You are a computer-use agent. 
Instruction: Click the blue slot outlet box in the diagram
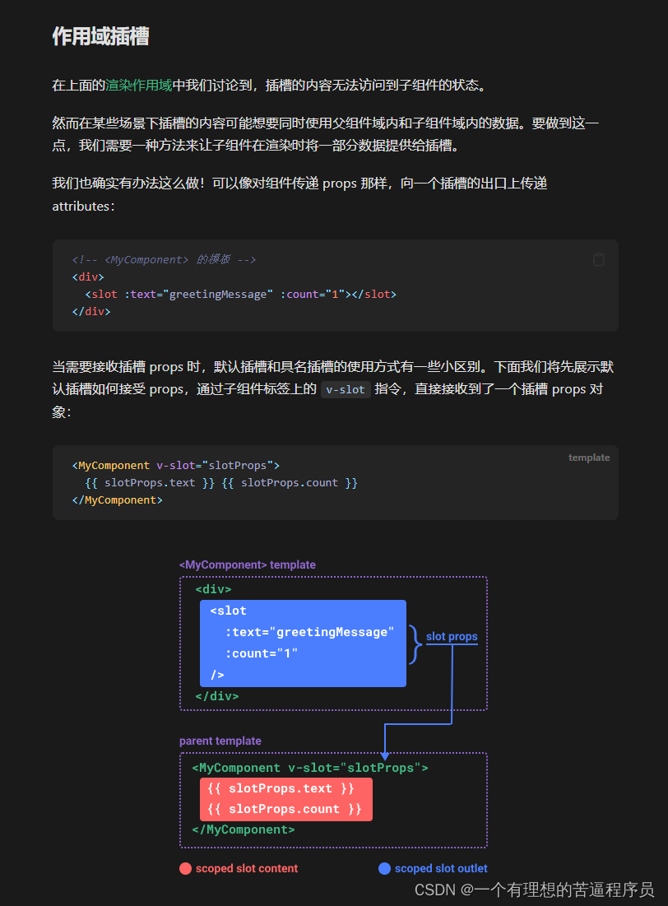303,643
